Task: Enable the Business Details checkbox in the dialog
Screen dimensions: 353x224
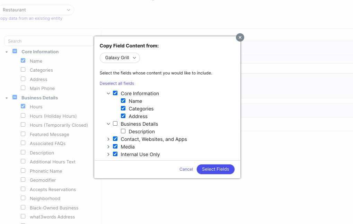Action: tap(115, 124)
